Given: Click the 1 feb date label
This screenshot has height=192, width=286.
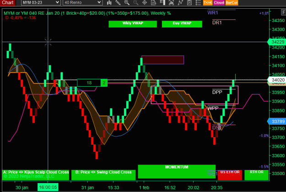Looking at the screenshot, I should (x=144, y=187).
